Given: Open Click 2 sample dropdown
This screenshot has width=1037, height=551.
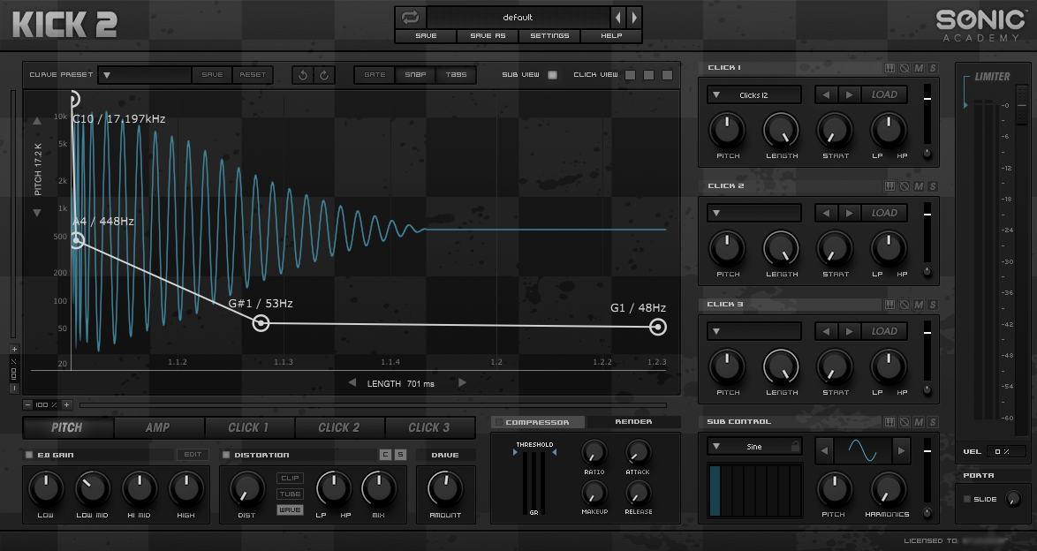Looking at the screenshot, I should (754, 213).
